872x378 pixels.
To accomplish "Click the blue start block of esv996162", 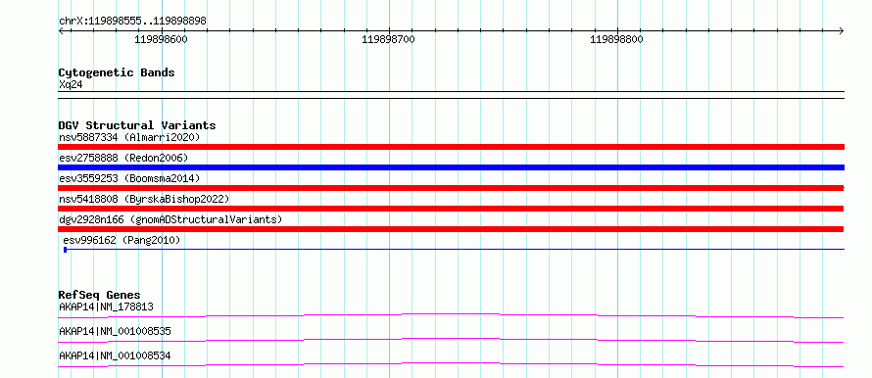I will pyautogui.click(x=65, y=250).
